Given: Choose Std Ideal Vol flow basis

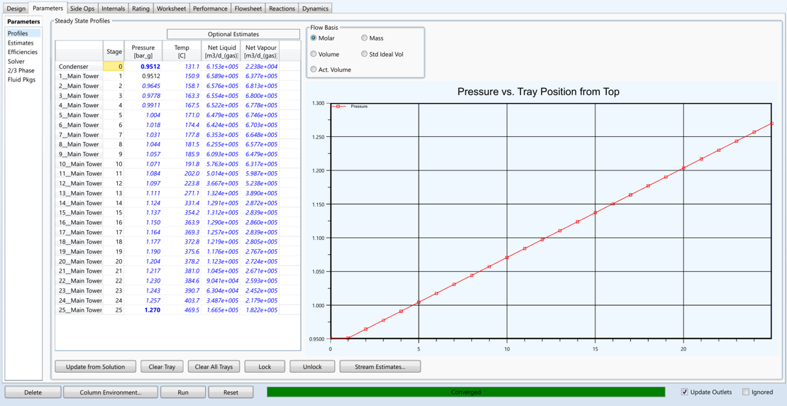Looking at the screenshot, I should coord(364,54).
